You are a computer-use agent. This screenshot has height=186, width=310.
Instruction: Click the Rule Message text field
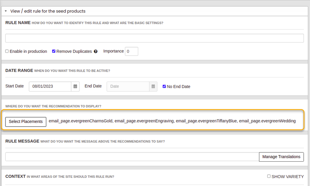[x=132, y=157]
